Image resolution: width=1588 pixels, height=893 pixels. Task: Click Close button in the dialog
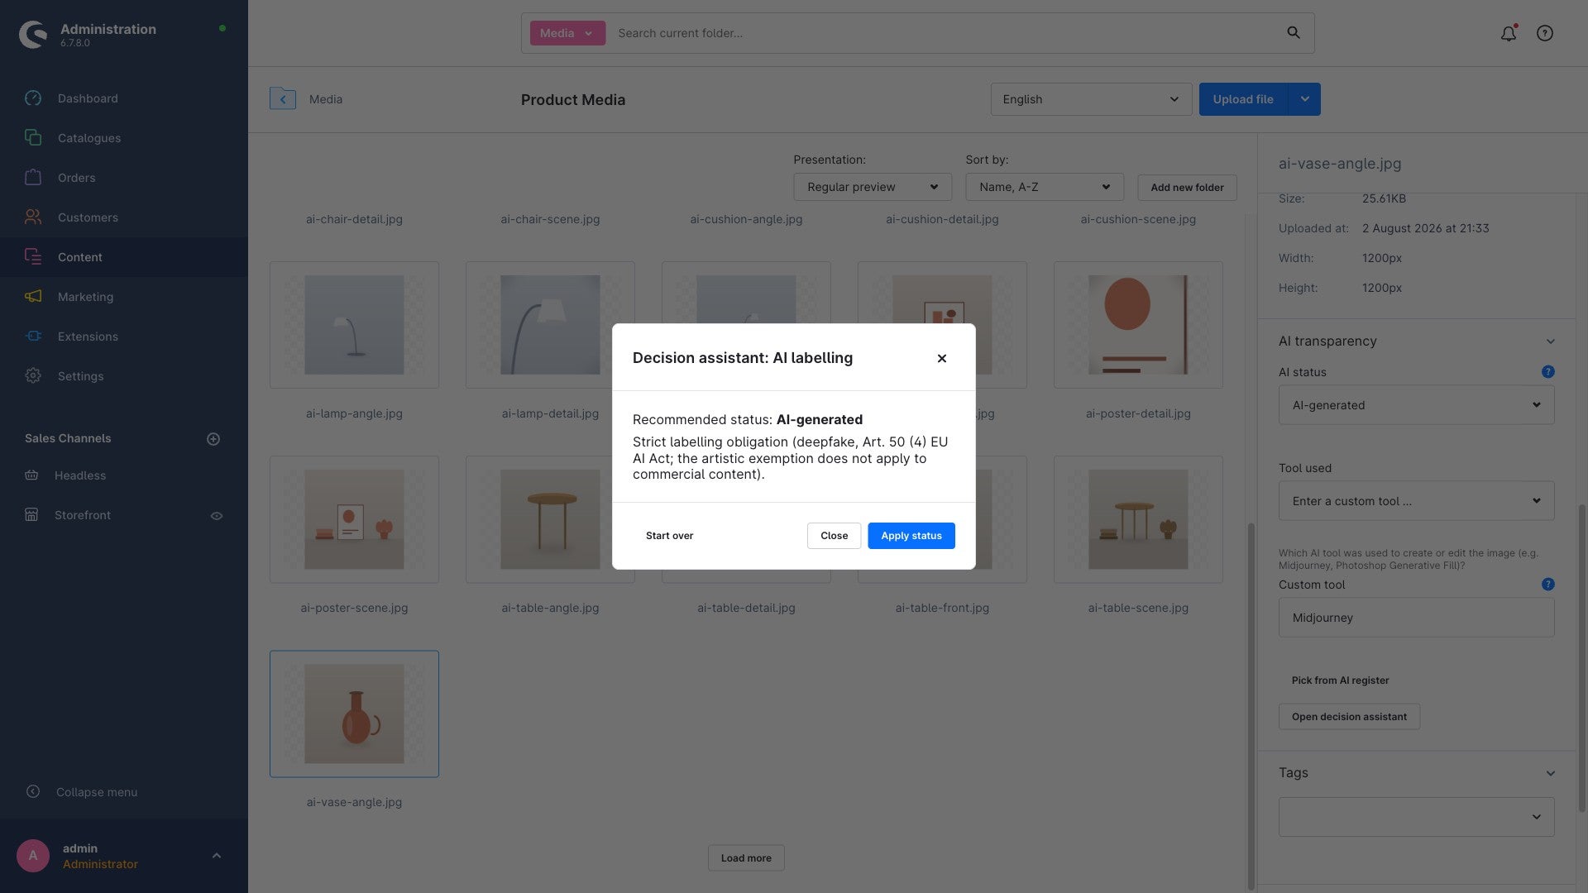[834, 536]
